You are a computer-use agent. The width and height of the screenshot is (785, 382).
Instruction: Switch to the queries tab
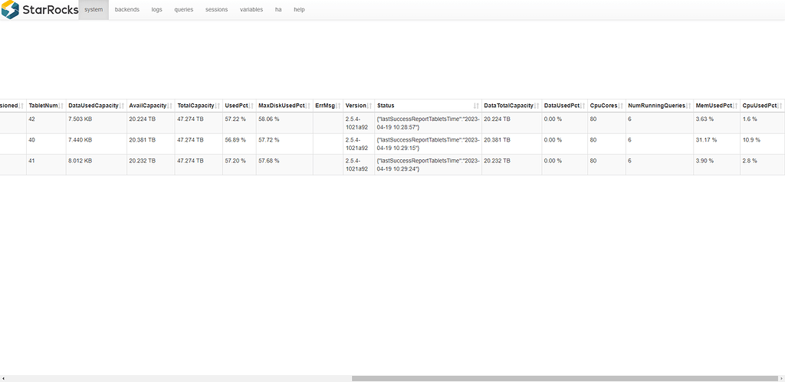coord(184,10)
